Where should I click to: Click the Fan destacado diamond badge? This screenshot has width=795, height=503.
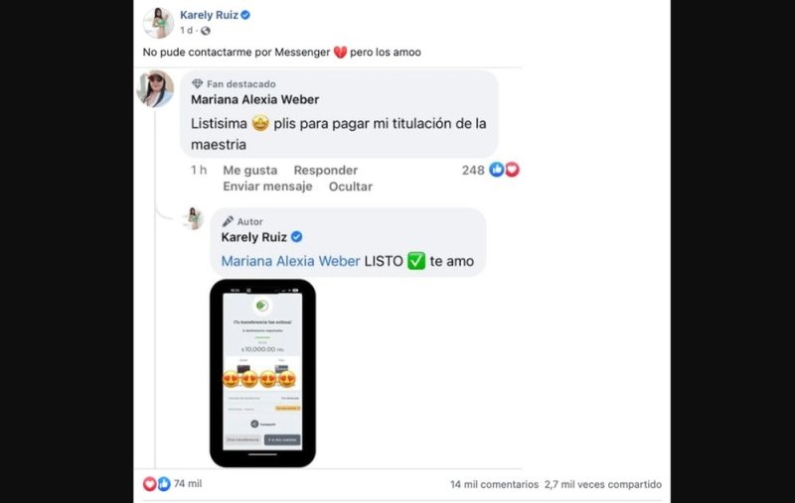tap(197, 84)
